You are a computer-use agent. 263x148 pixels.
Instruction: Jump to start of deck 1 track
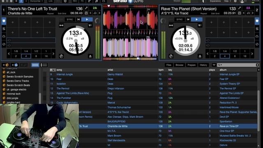[x=78, y=19]
